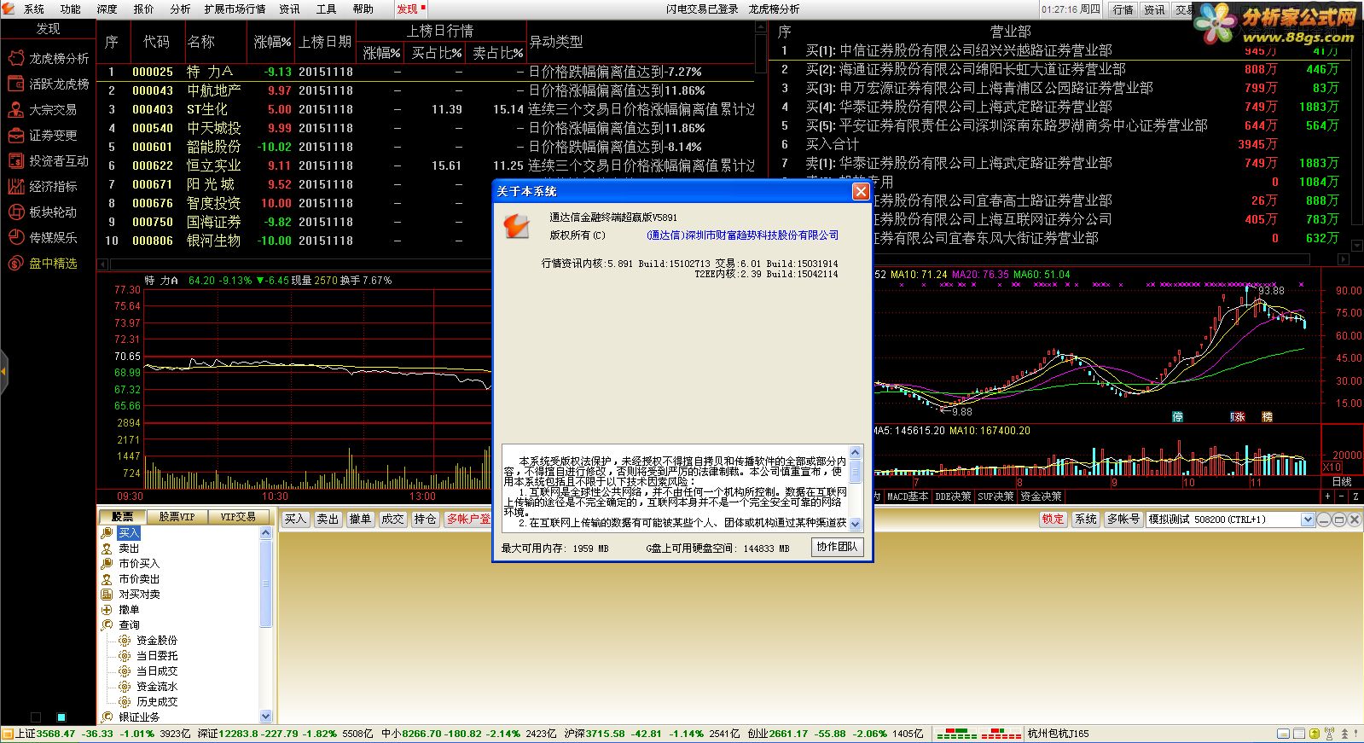
Task: Open the 扩展市场行情 menu
Action: point(235,9)
